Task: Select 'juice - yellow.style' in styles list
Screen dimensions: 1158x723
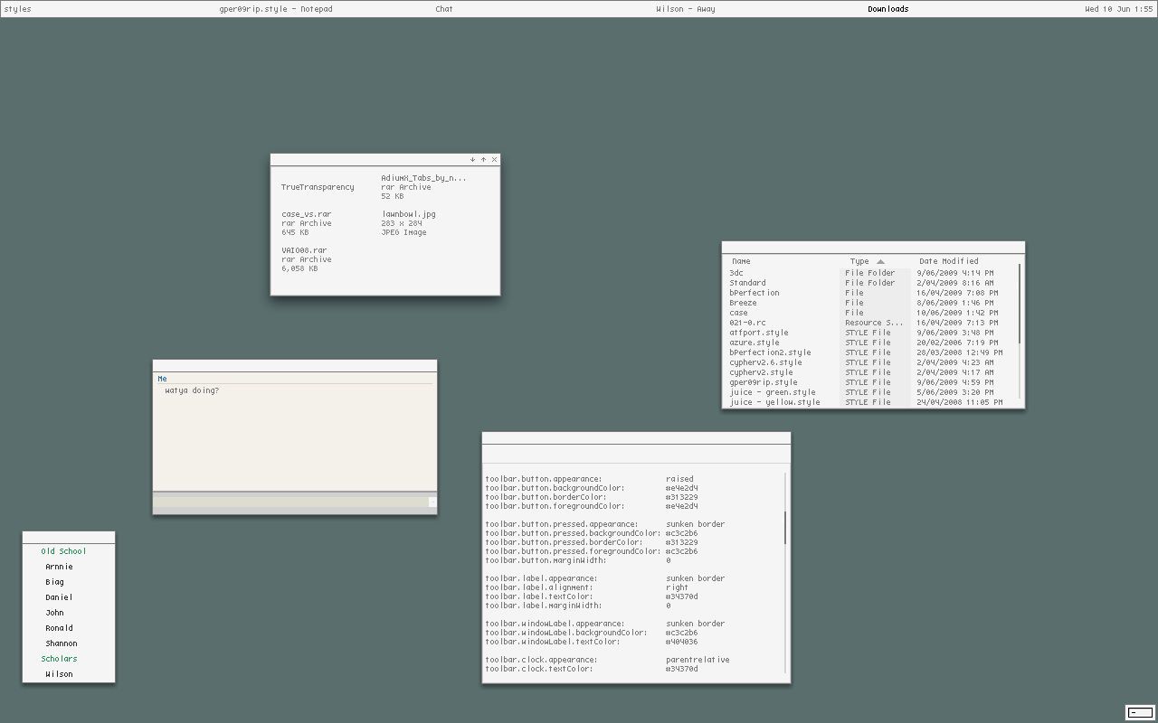Action: [774, 402]
